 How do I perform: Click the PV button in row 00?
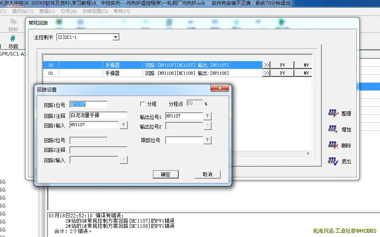point(282,65)
